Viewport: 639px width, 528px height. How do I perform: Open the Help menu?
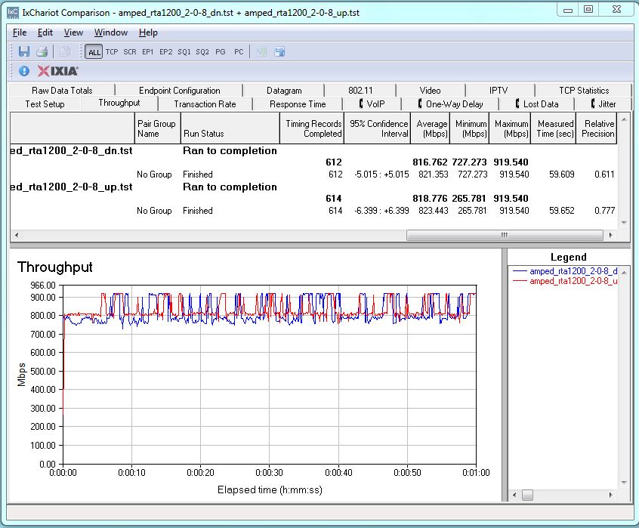tap(148, 32)
